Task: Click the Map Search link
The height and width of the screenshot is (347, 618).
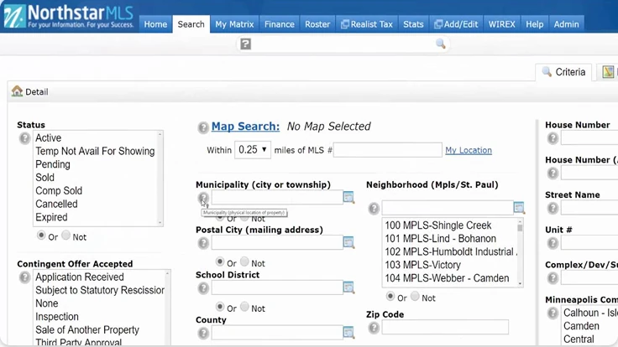Action: [245, 127]
